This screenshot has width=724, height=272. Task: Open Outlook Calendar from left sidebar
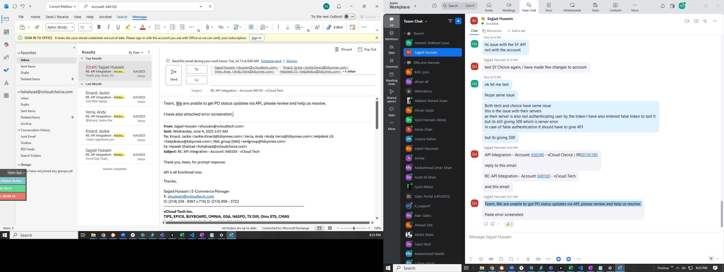tap(6, 32)
